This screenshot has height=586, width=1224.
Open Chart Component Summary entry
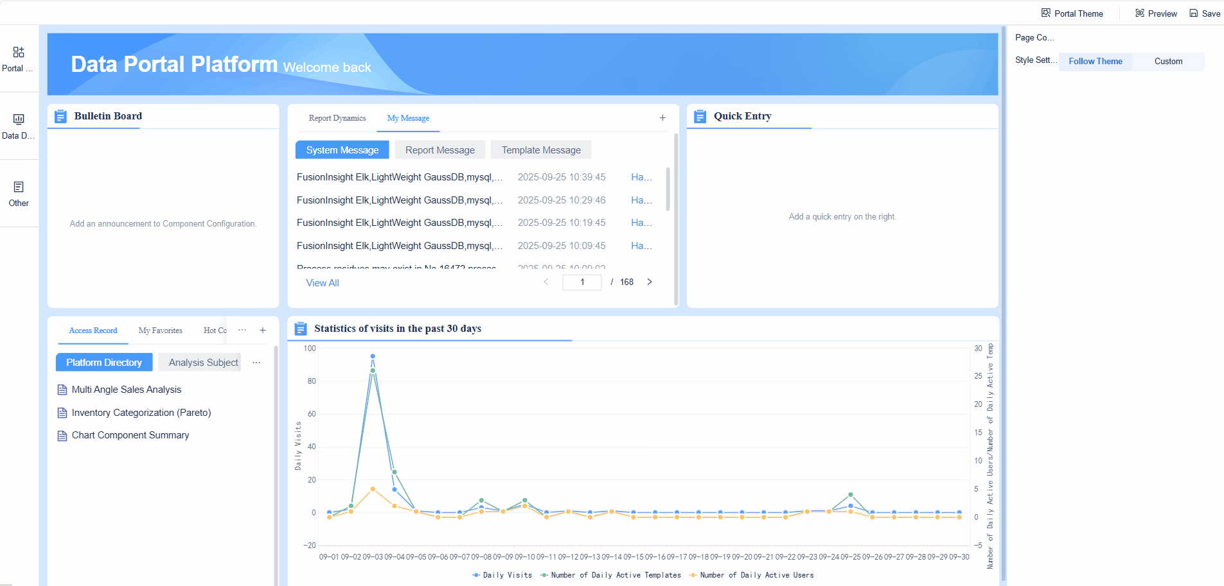(x=130, y=435)
